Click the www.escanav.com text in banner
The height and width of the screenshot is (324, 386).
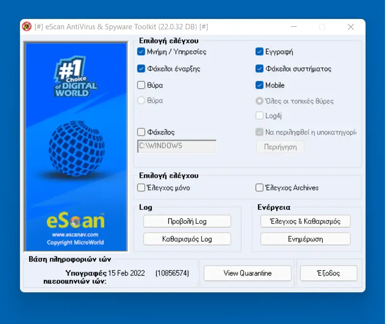pos(75,235)
